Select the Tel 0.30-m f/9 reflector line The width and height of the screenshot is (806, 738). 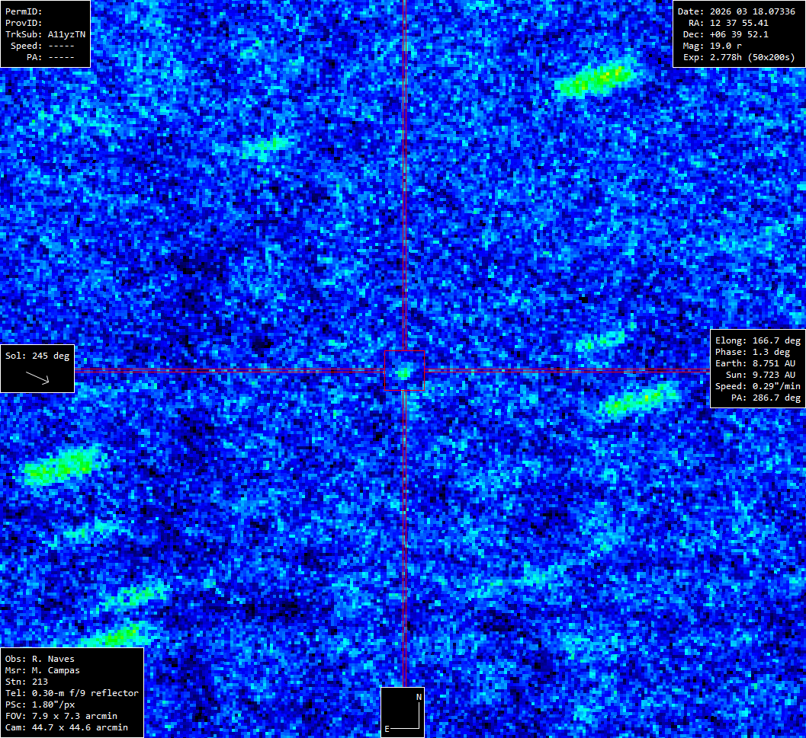pyautogui.click(x=72, y=693)
